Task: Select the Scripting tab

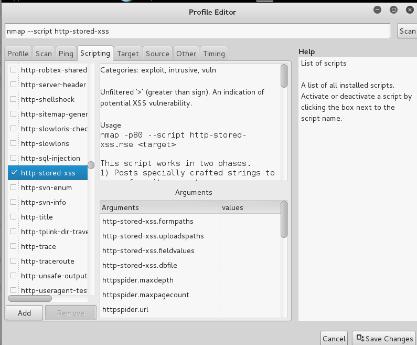Action: pos(95,53)
